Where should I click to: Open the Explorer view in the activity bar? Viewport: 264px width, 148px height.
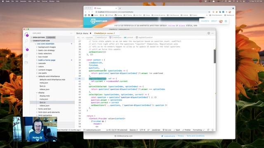[26, 35]
